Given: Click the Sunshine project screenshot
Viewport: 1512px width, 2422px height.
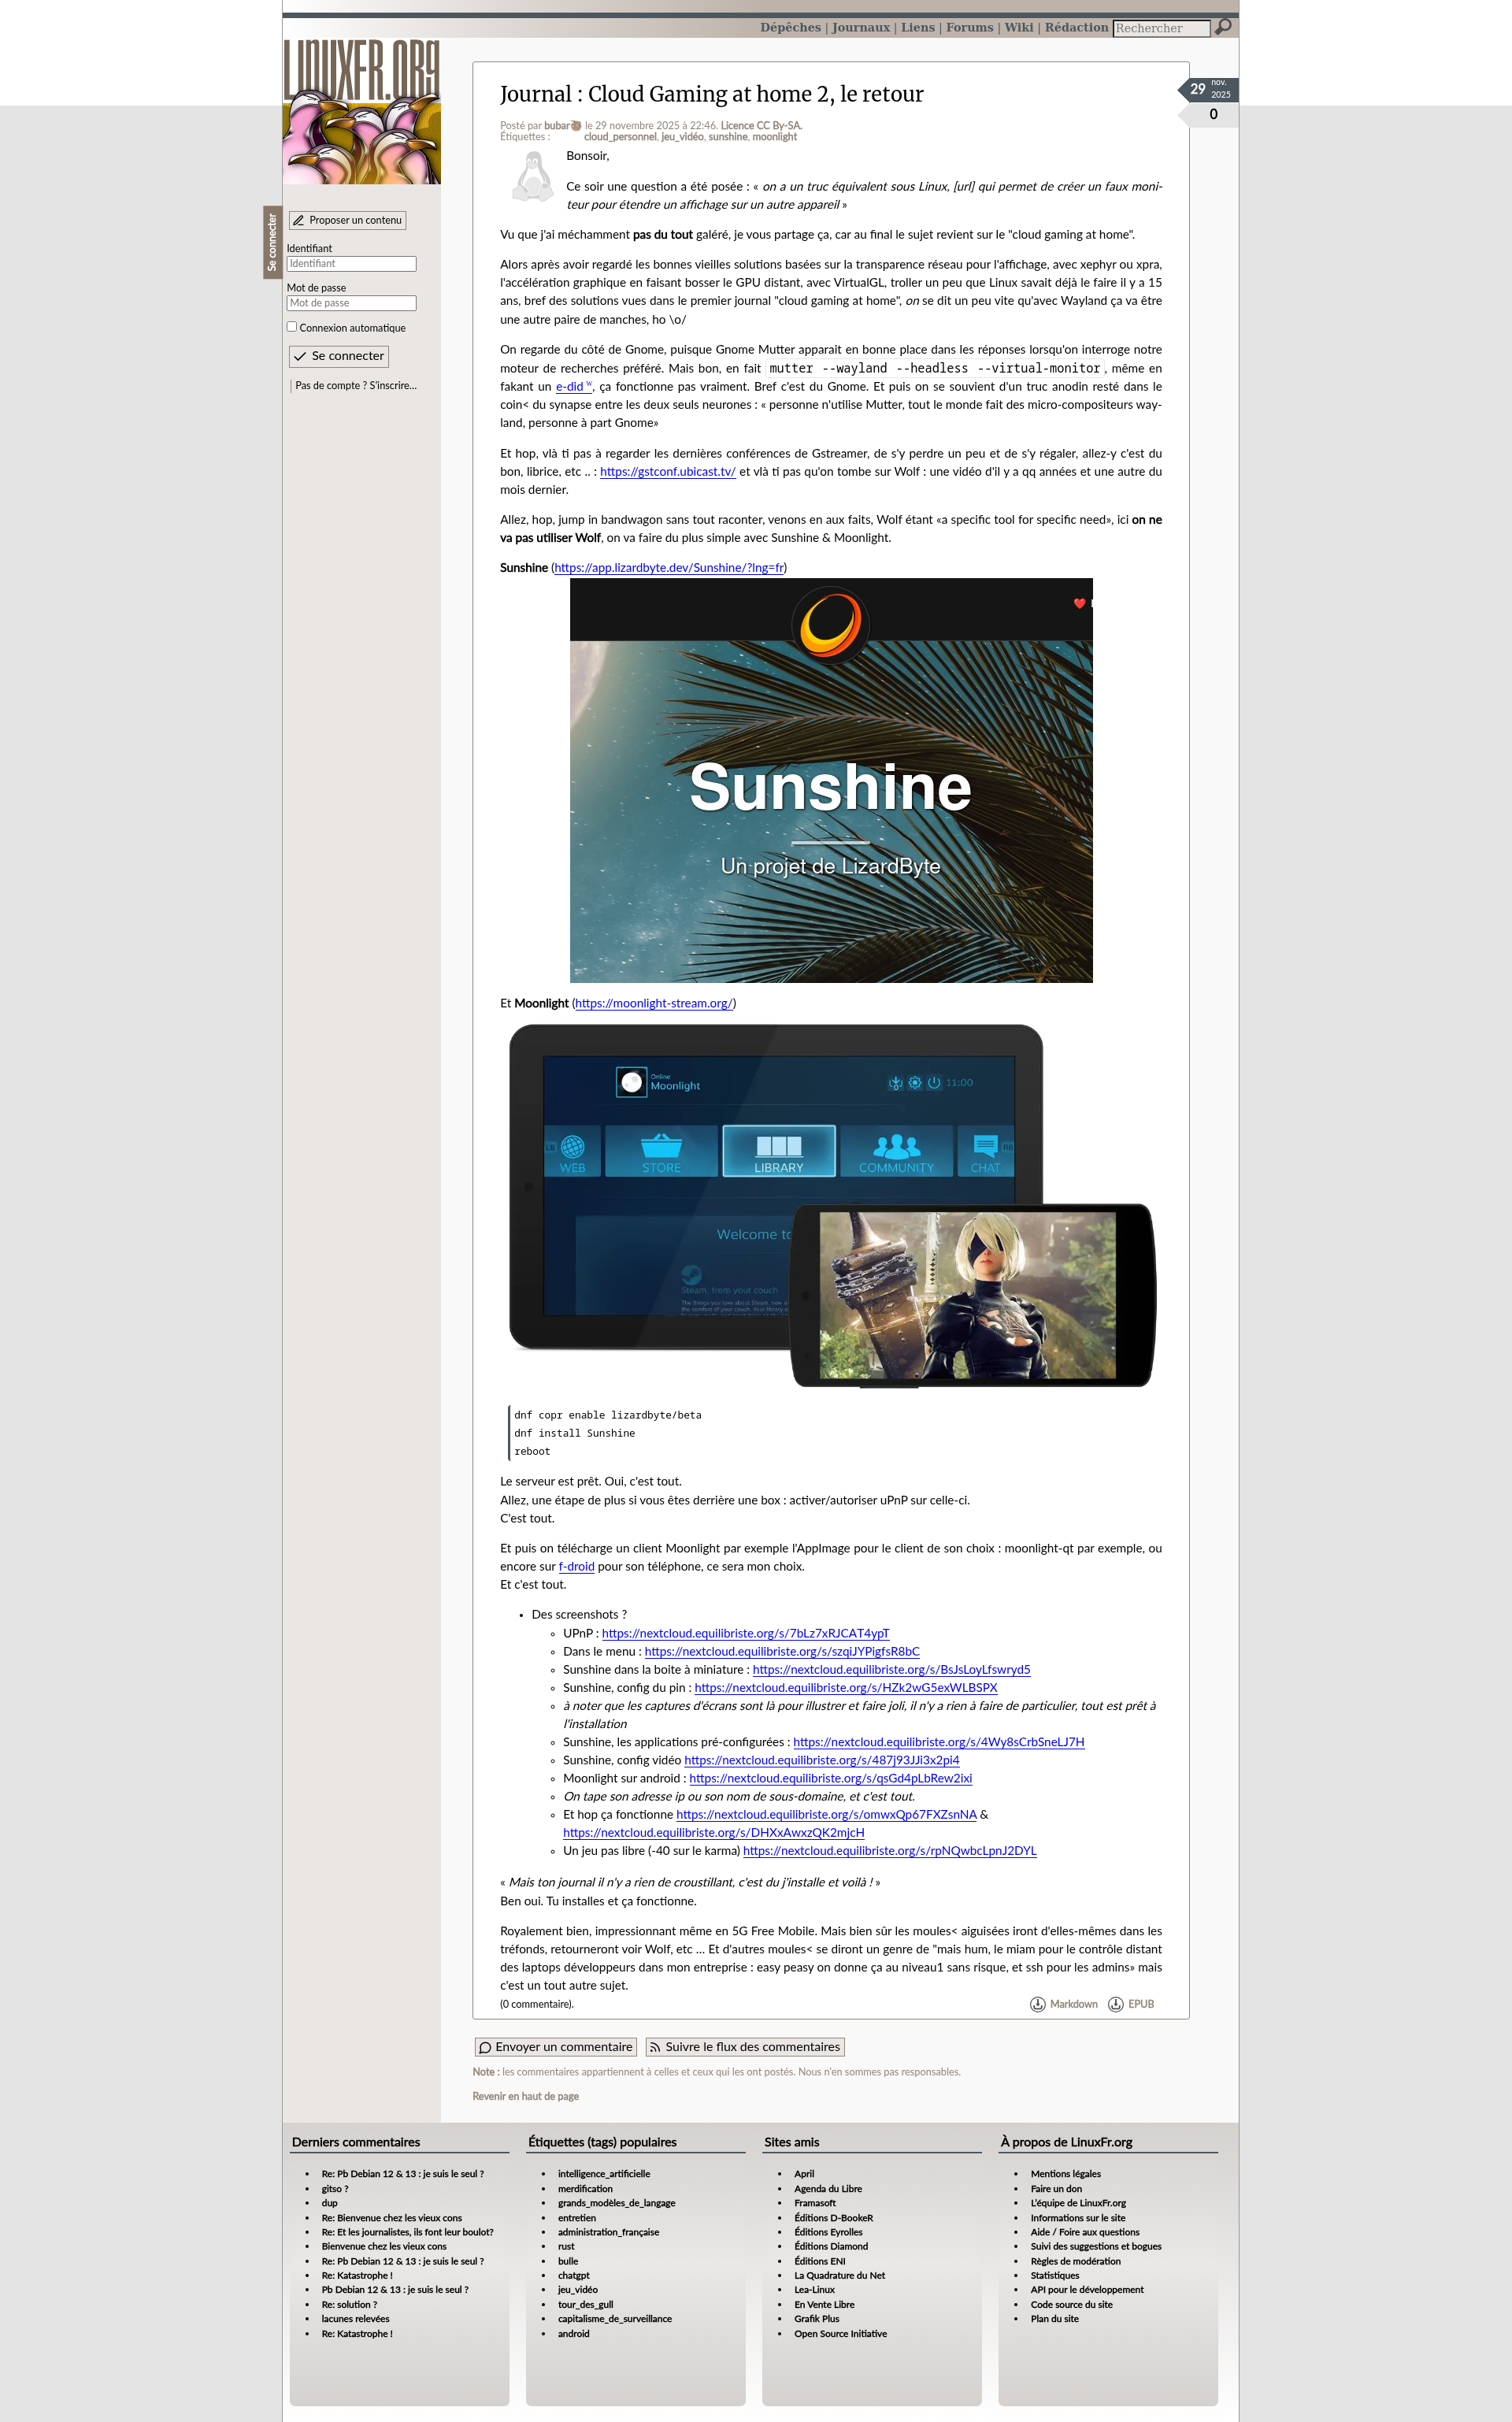Looking at the screenshot, I should pyautogui.click(x=831, y=780).
